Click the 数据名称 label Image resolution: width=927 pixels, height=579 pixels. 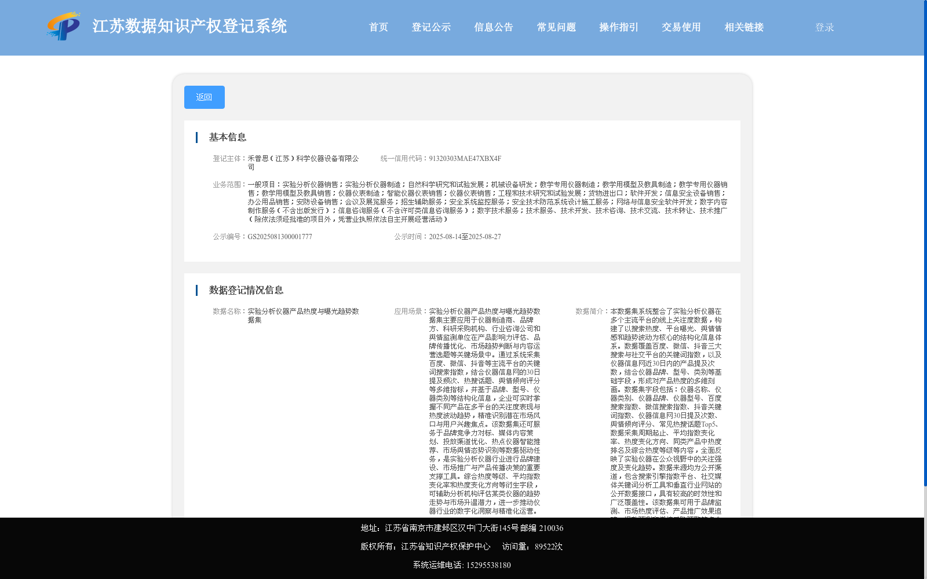click(229, 312)
